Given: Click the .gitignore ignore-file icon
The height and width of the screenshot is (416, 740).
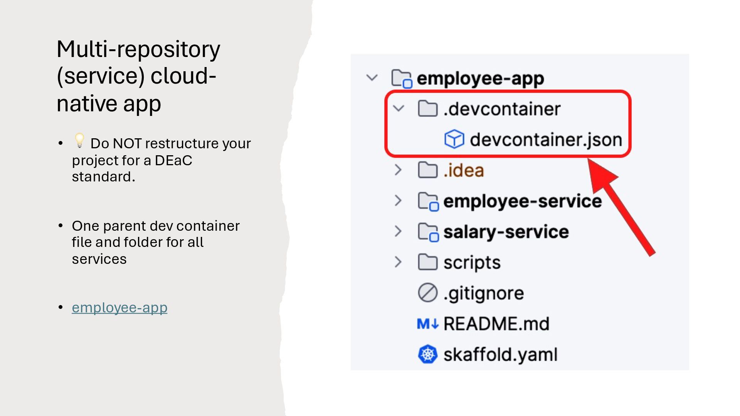Looking at the screenshot, I should point(427,293).
